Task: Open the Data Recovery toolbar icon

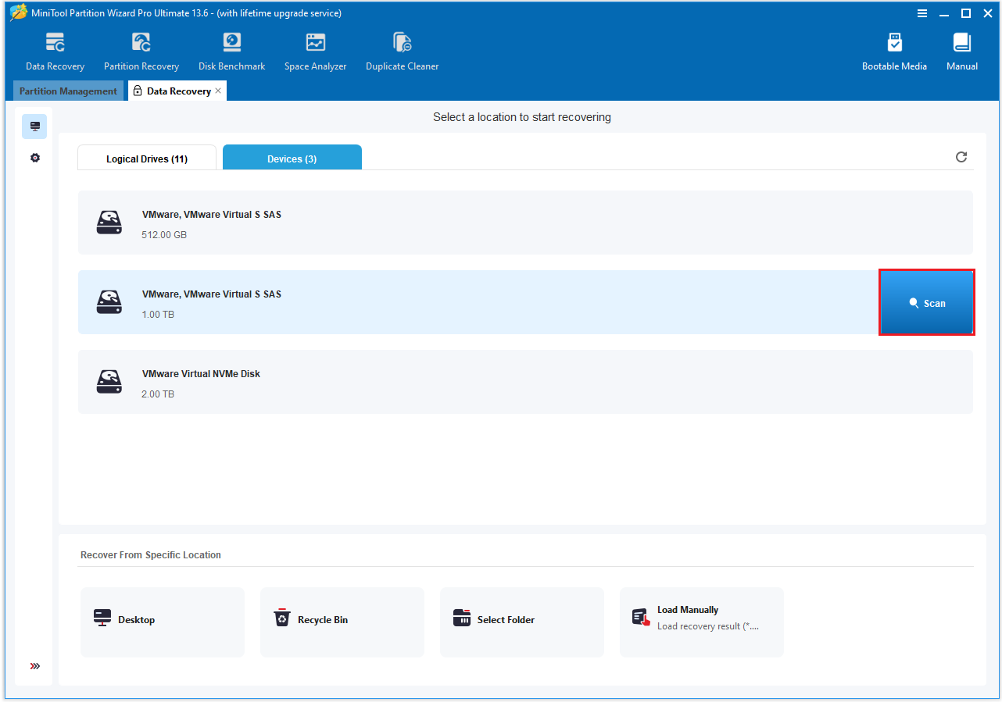Action: (55, 52)
